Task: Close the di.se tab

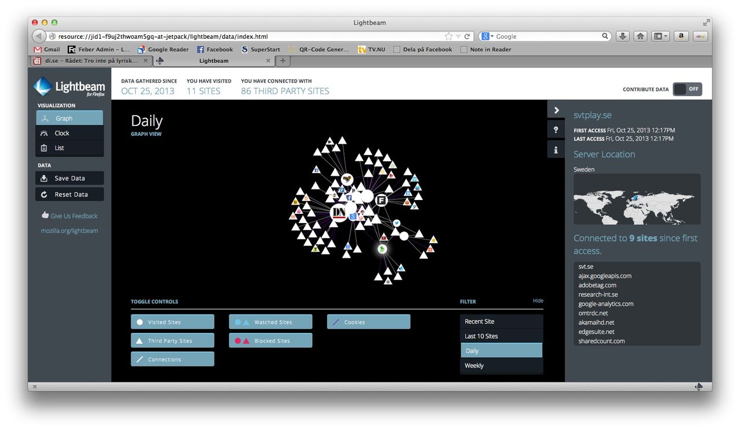Action: tap(145, 61)
